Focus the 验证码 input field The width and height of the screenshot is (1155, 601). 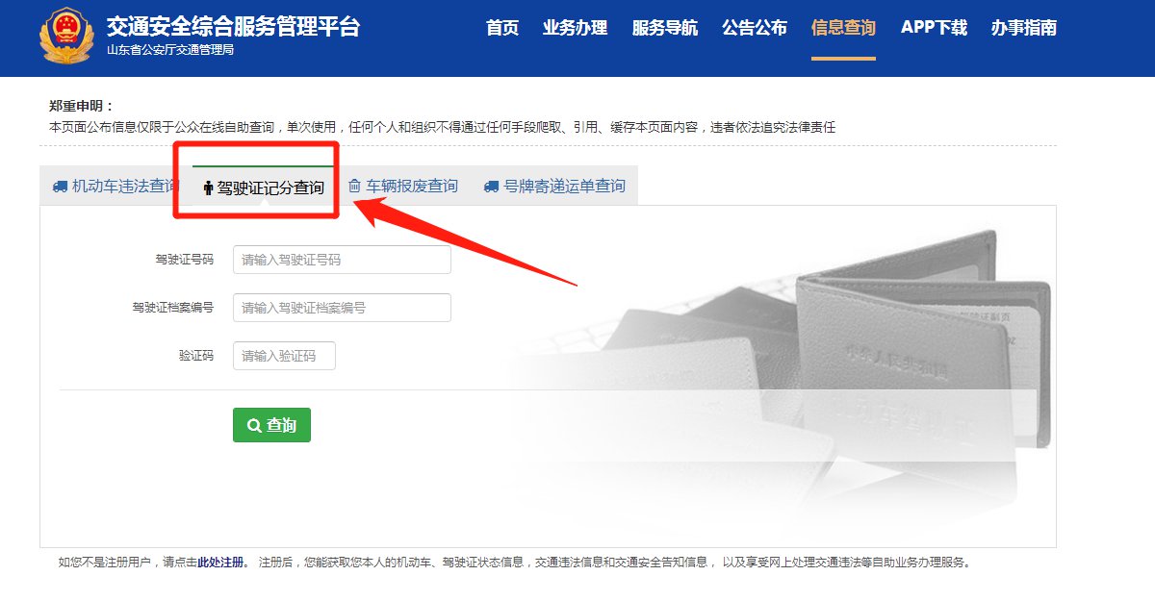coord(284,356)
